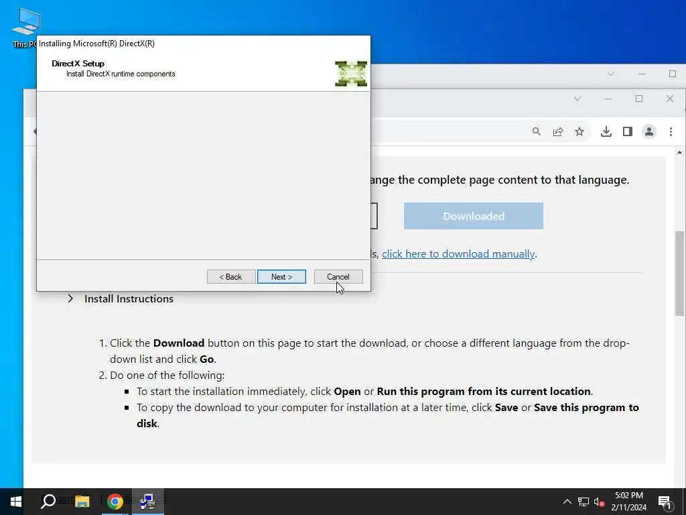Viewport: 686px width, 515px height.
Task: Open tab search chevron in rear Chrome window
Action: 611,74
